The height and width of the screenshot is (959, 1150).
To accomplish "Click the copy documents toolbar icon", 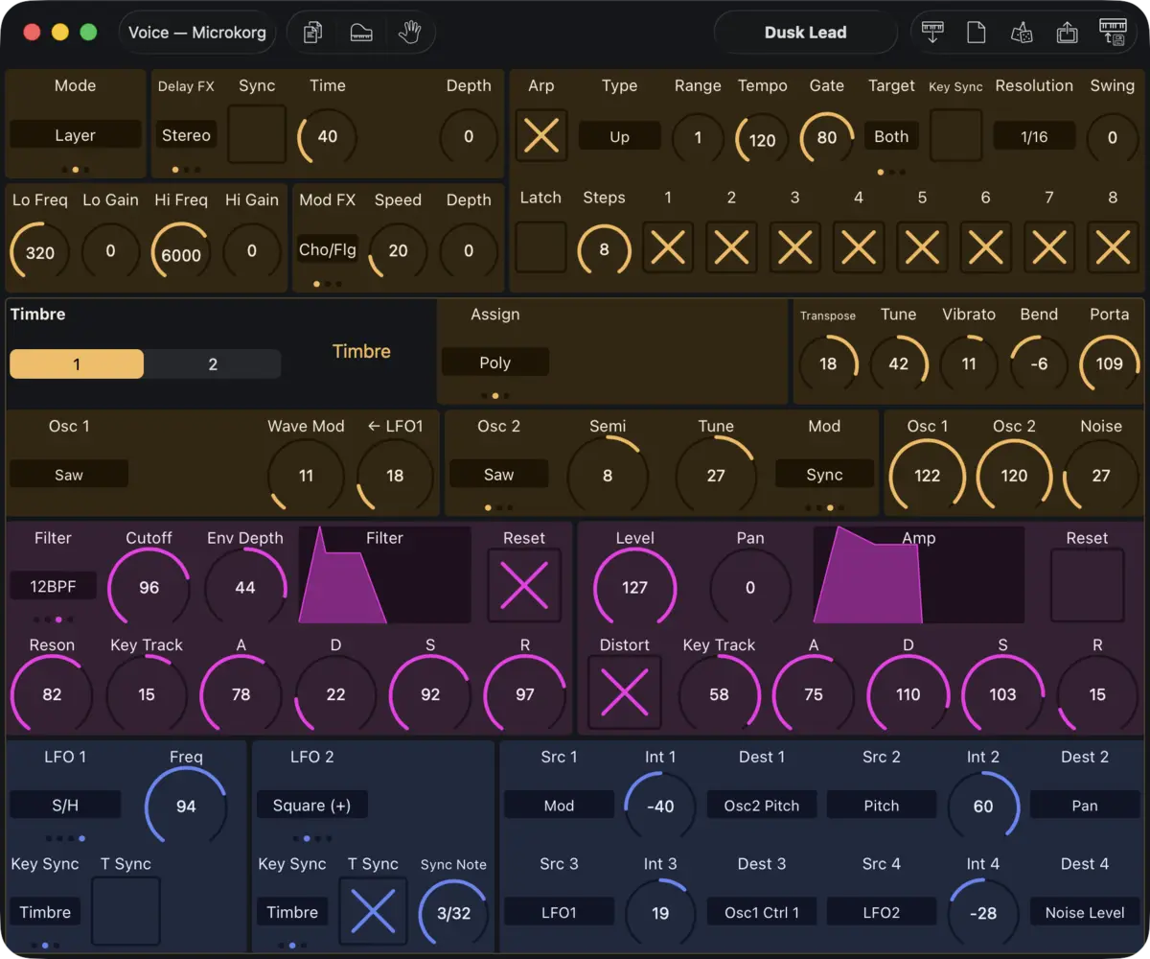I will pyautogui.click(x=312, y=33).
